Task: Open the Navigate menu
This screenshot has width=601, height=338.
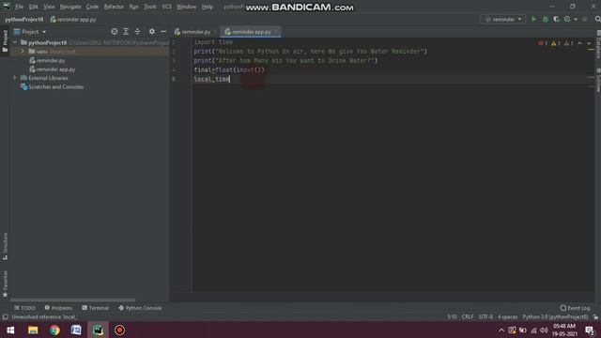Action: click(70, 7)
